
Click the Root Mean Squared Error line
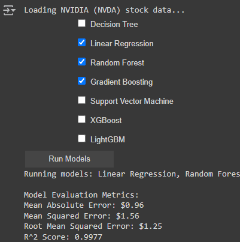tap(93, 226)
